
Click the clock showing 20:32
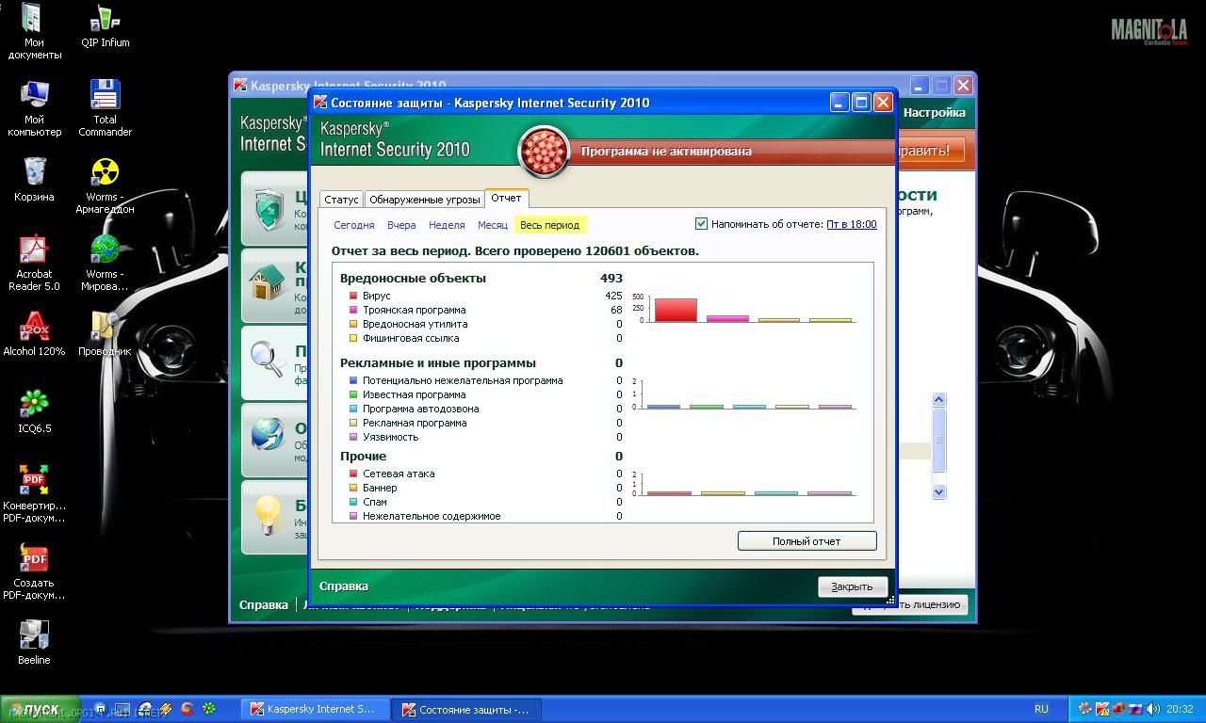(1180, 709)
